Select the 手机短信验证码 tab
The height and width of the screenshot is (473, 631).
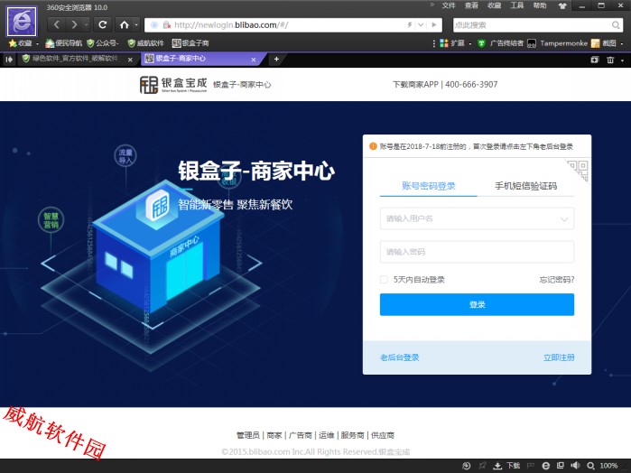[x=525, y=186]
